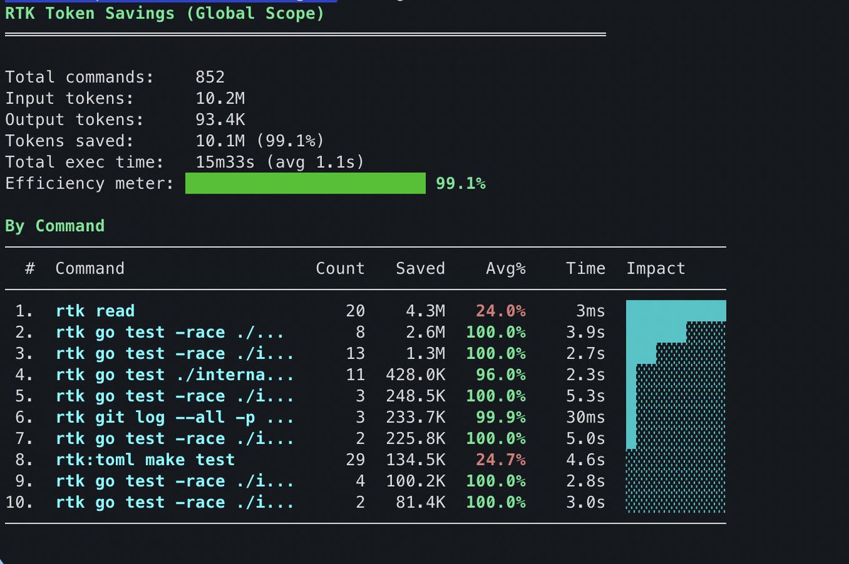
Task: Click the 96.0% average value
Action: pyautogui.click(x=500, y=375)
